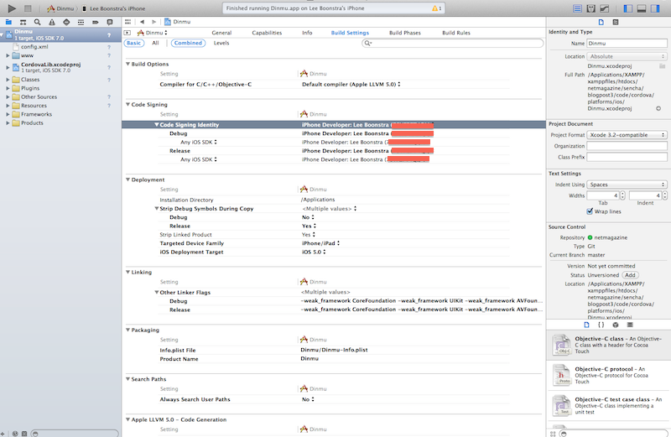Select Objective-C class template
The image size is (671, 437).
[x=609, y=345]
